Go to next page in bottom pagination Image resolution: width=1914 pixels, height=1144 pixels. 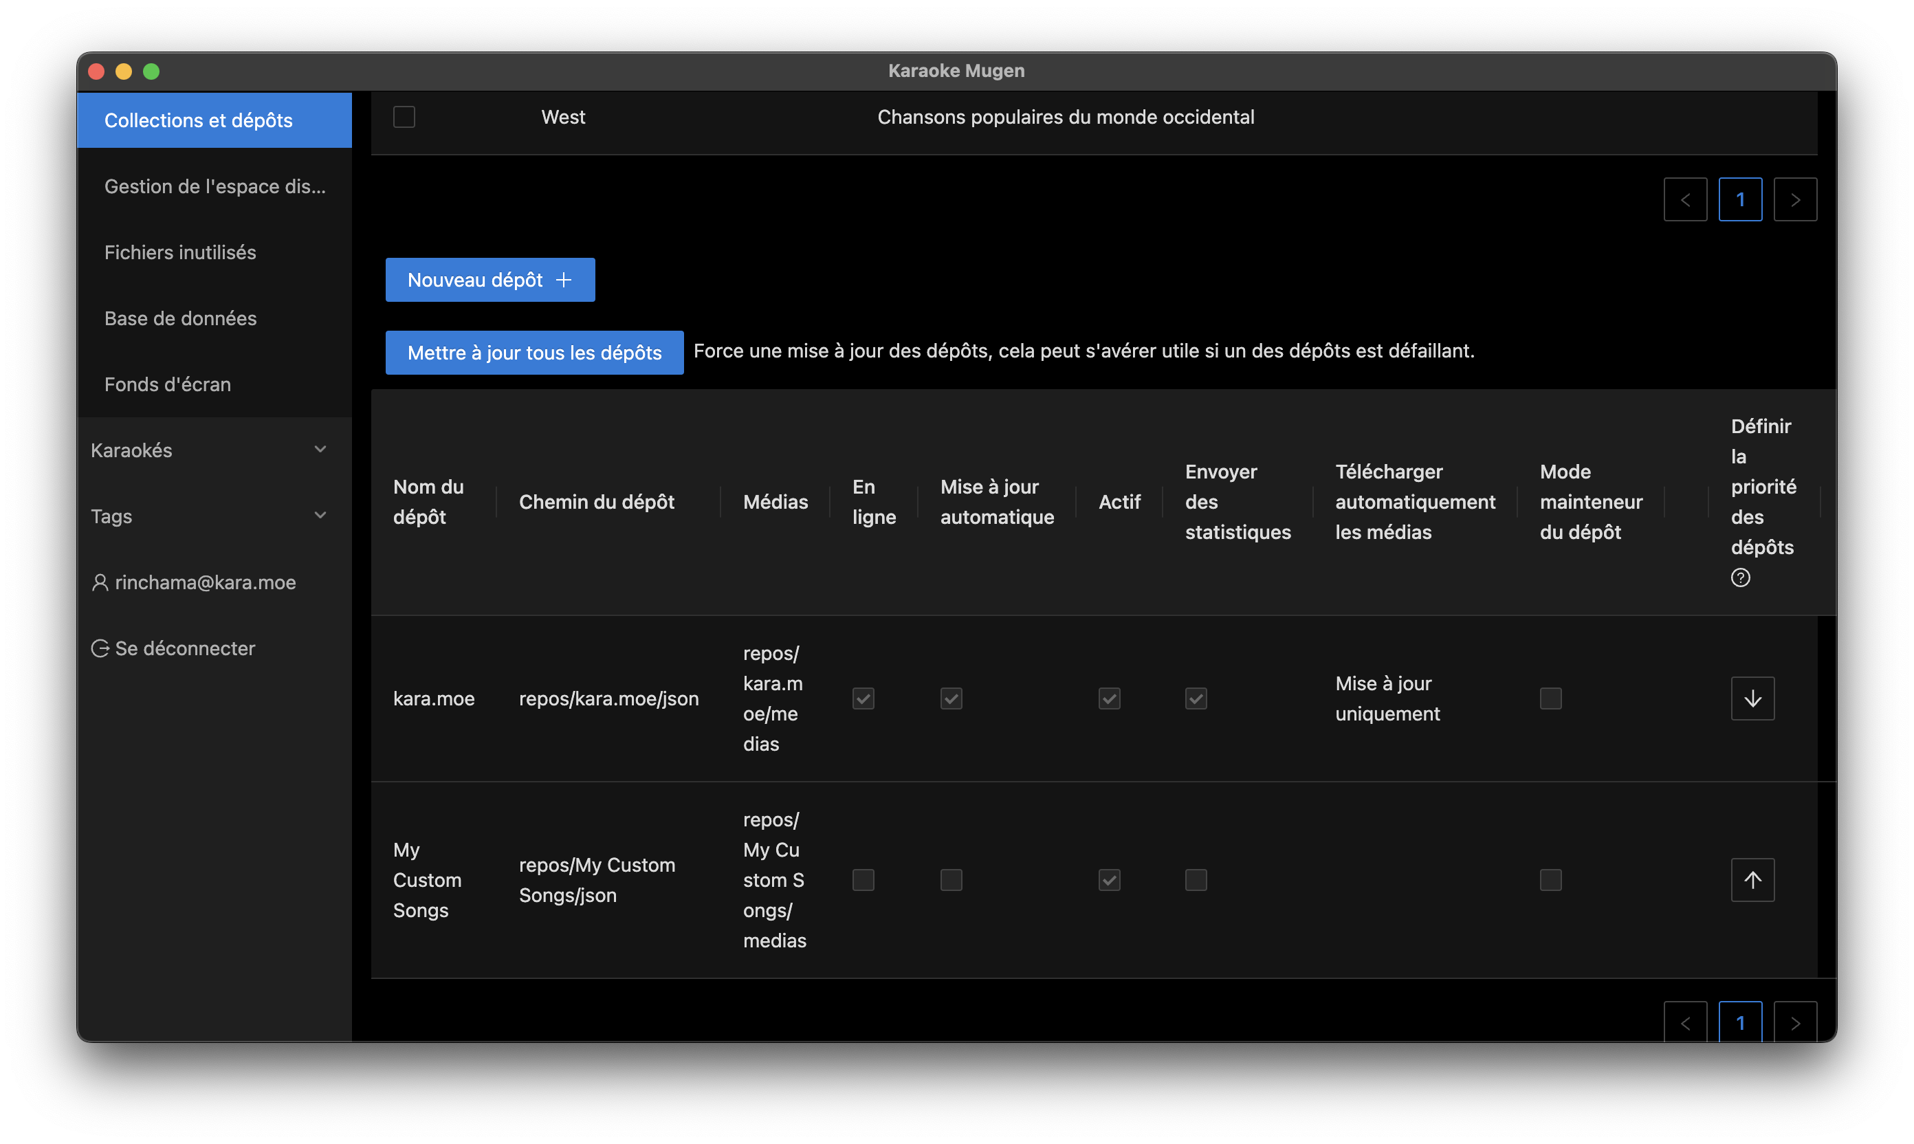[x=1794, y=1022]
